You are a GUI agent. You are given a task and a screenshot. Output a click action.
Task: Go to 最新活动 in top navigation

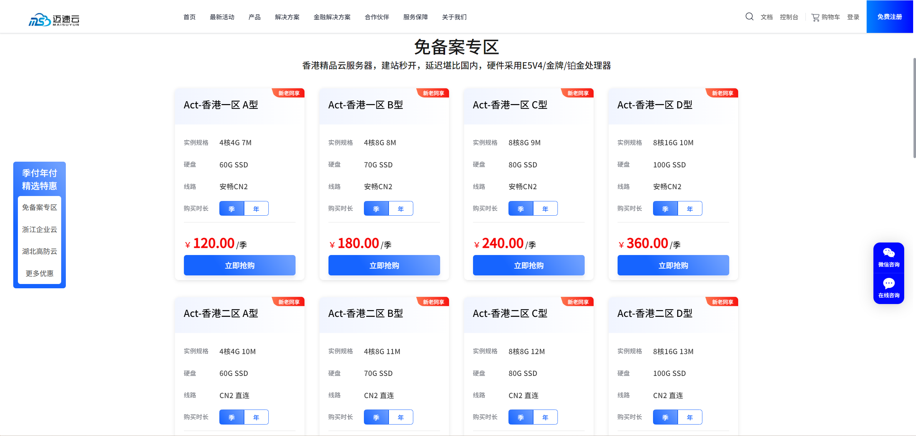point(222,17)
